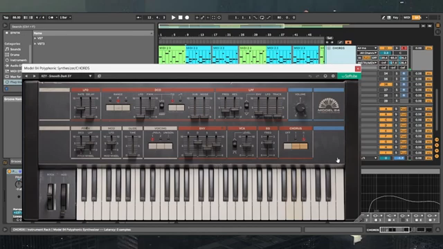Collapse the CHORDS track fold button

(329, 48)
